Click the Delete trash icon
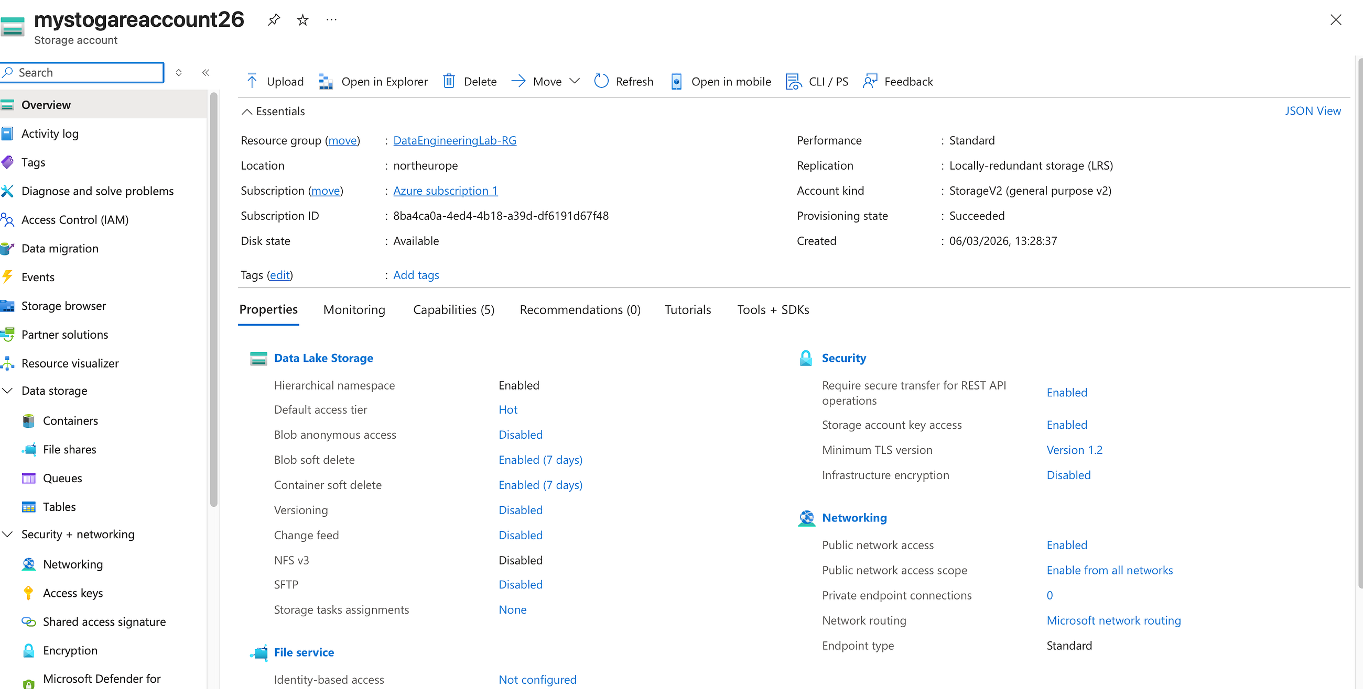1363x689 pixels. click(449, 81)
